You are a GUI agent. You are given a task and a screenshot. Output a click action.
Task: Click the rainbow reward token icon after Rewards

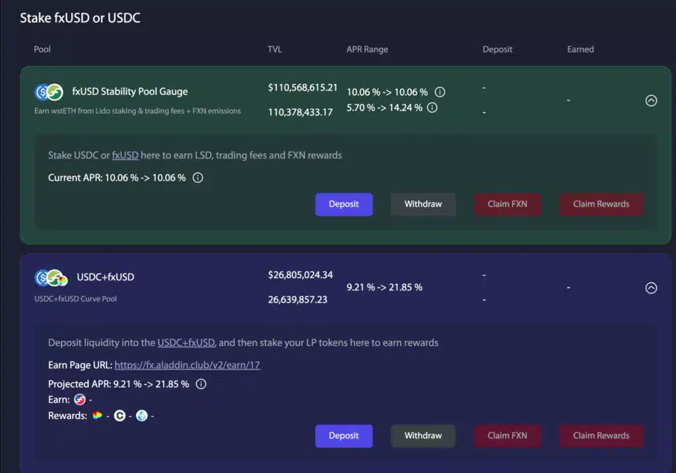point(96,416)
